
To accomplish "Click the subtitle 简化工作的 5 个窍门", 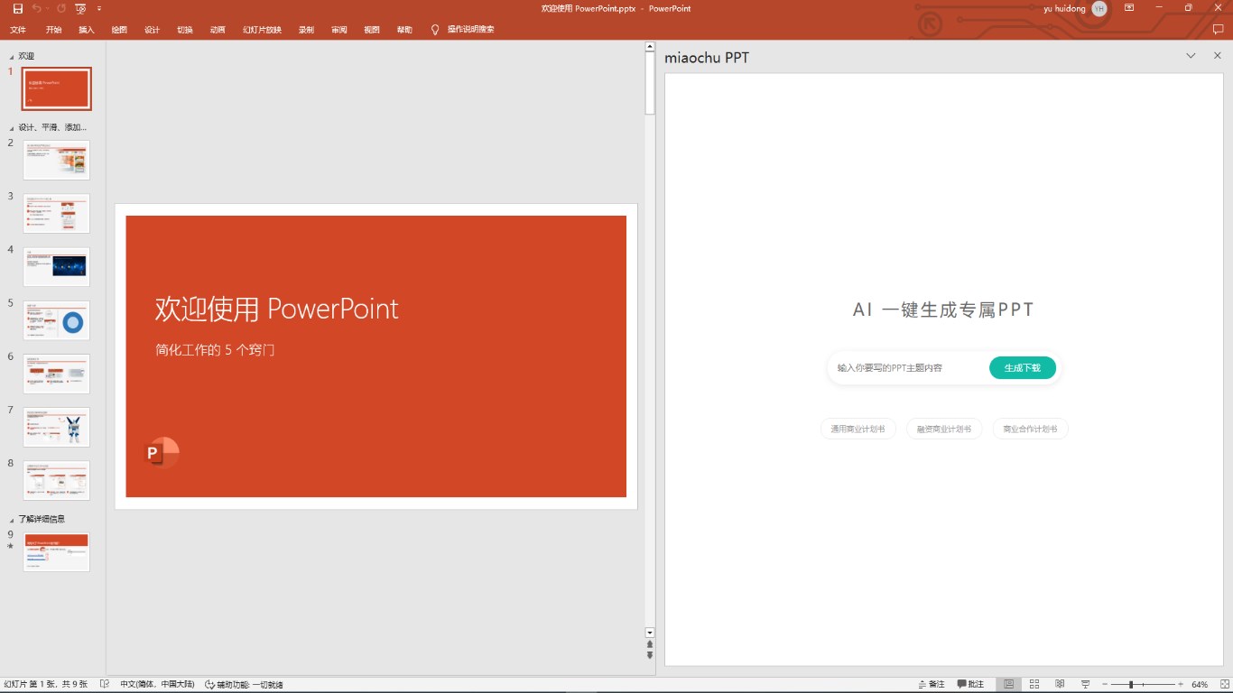I will 215,349.
